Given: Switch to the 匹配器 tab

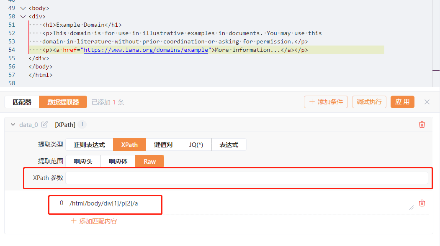Looking at the screenshot, I should click(22, 102).
